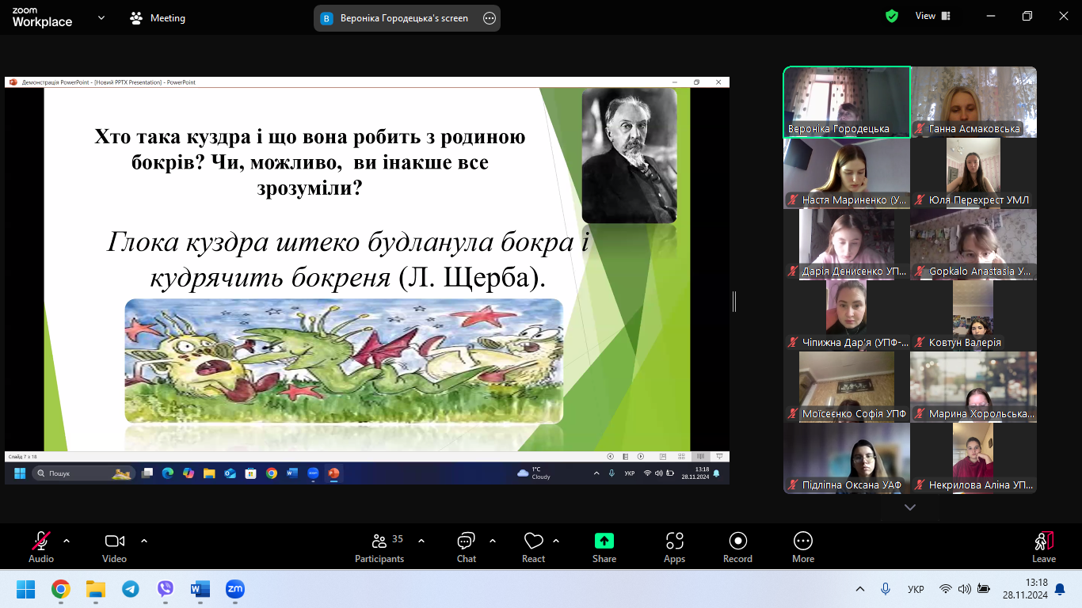
Task: Open Viber from the taskbar
Action: coord(166,590)
